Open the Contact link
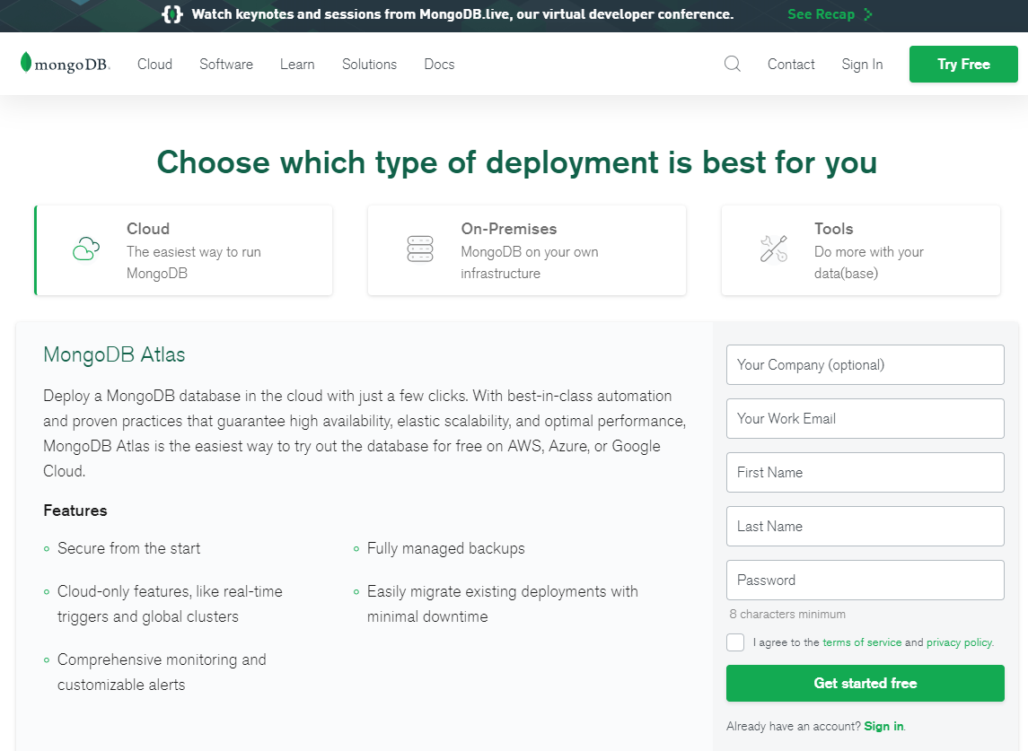1028x751 pixels. [791, 65]
